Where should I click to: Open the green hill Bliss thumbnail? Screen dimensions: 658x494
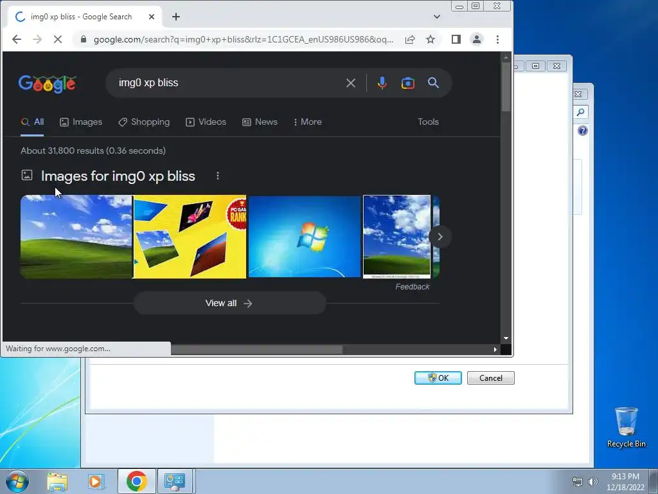pos(76,237)
